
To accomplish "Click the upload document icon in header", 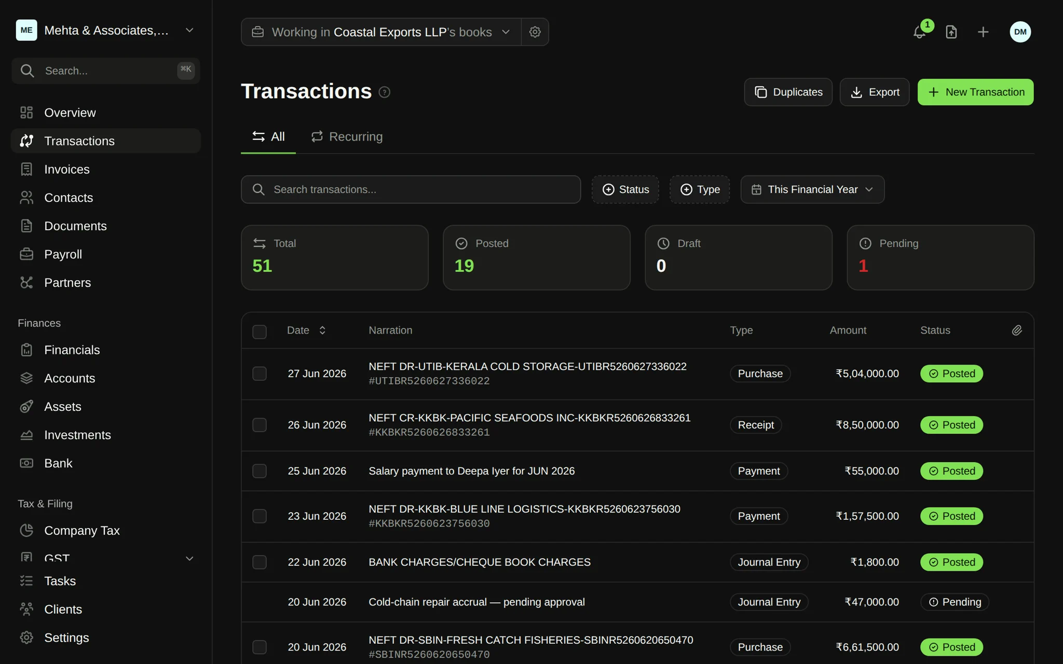I will (951, 32).
